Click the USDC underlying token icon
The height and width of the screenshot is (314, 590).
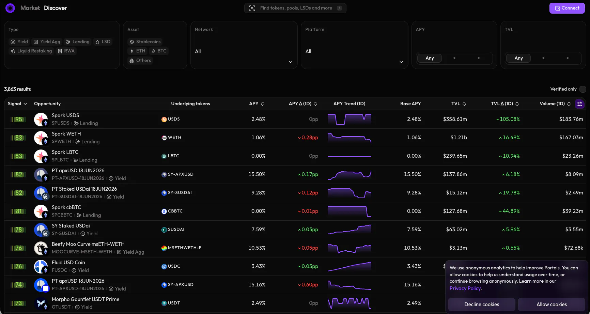(164, 266)
